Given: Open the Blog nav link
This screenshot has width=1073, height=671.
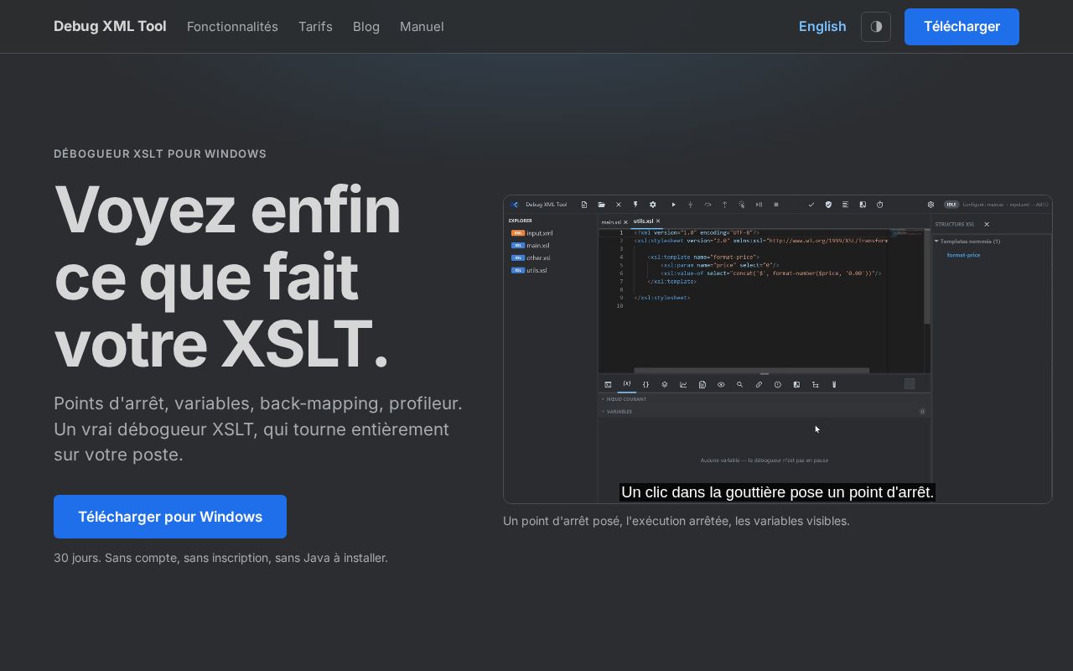Looking at the screenshot, I should (x=366, y=27).
